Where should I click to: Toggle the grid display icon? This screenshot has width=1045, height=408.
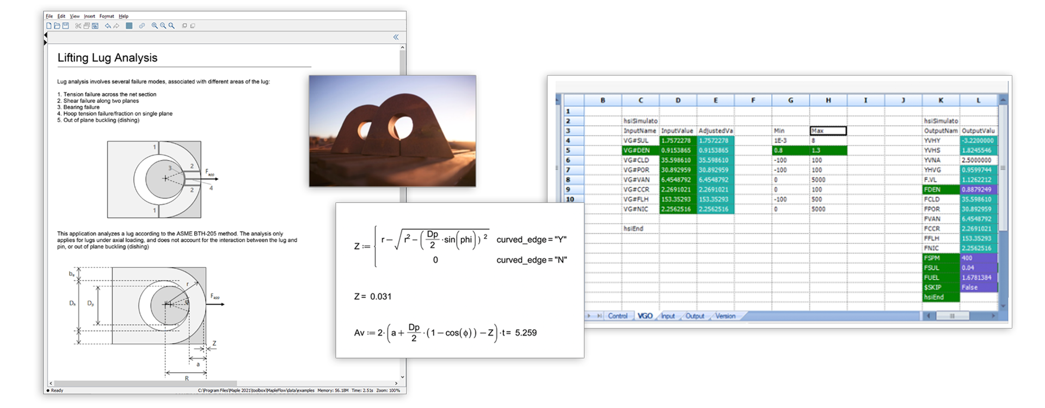[x=129, y=26]
